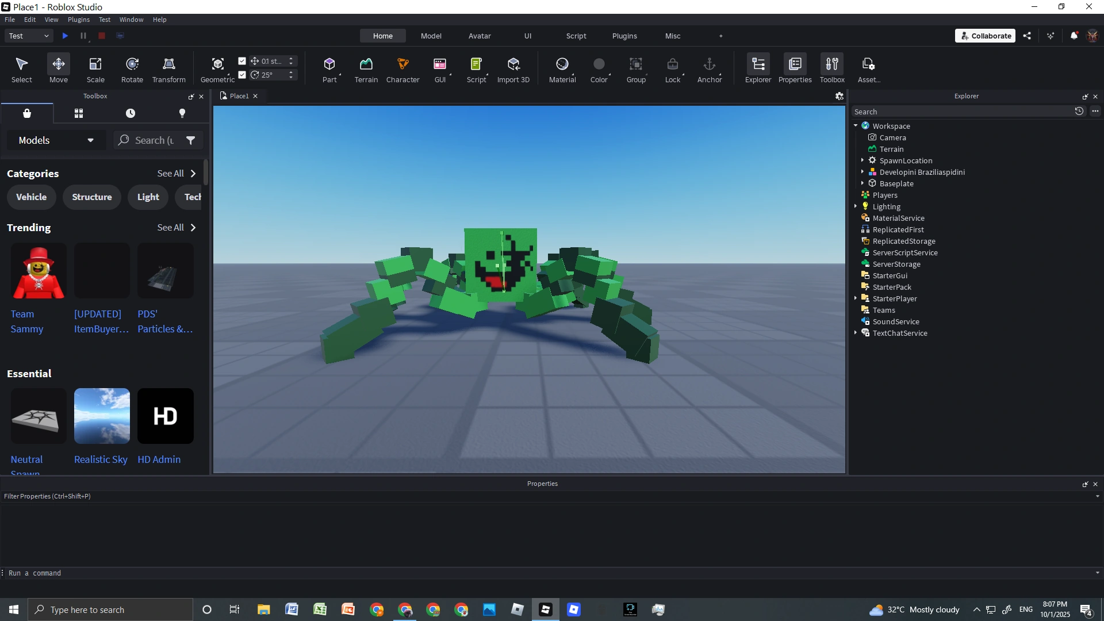This screenshot has width=1104, height=621.
Task: Open the Toolbox Inventory tab icon
Action: tap(79, 113)
